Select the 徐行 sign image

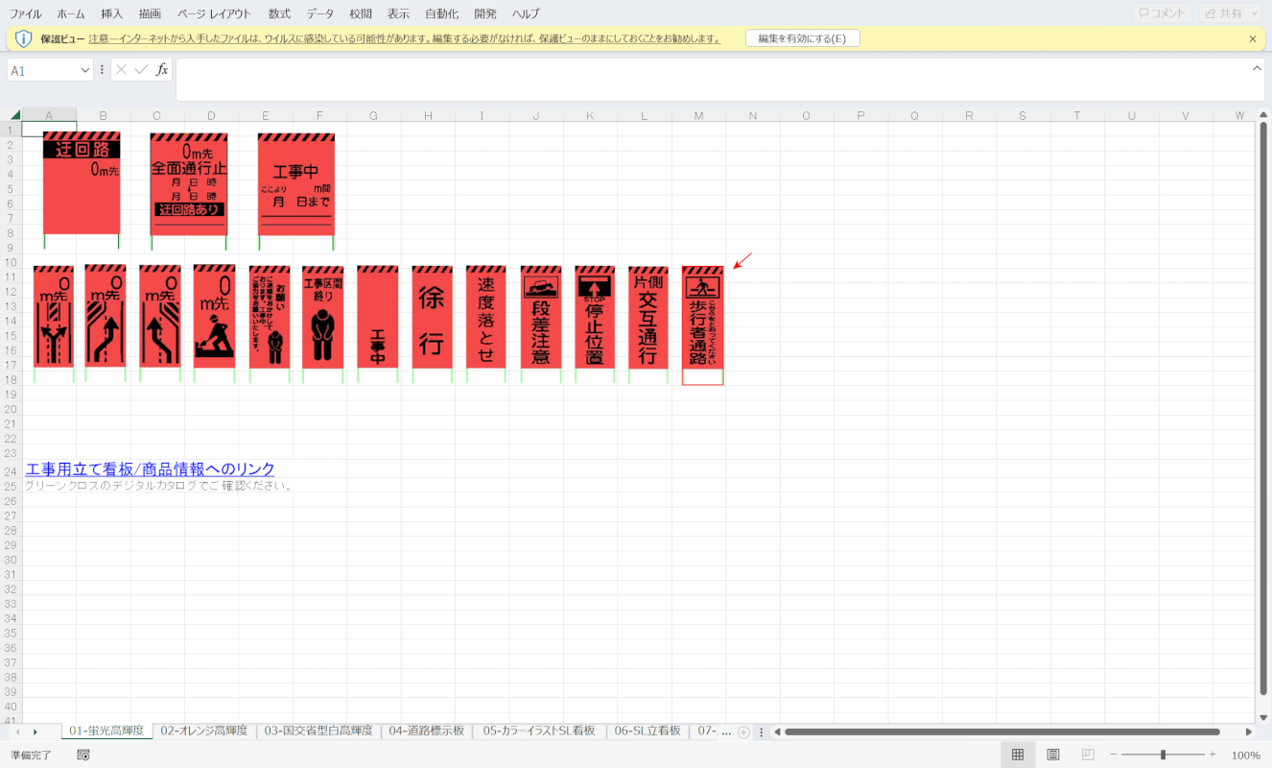click(x=432, y=324)
